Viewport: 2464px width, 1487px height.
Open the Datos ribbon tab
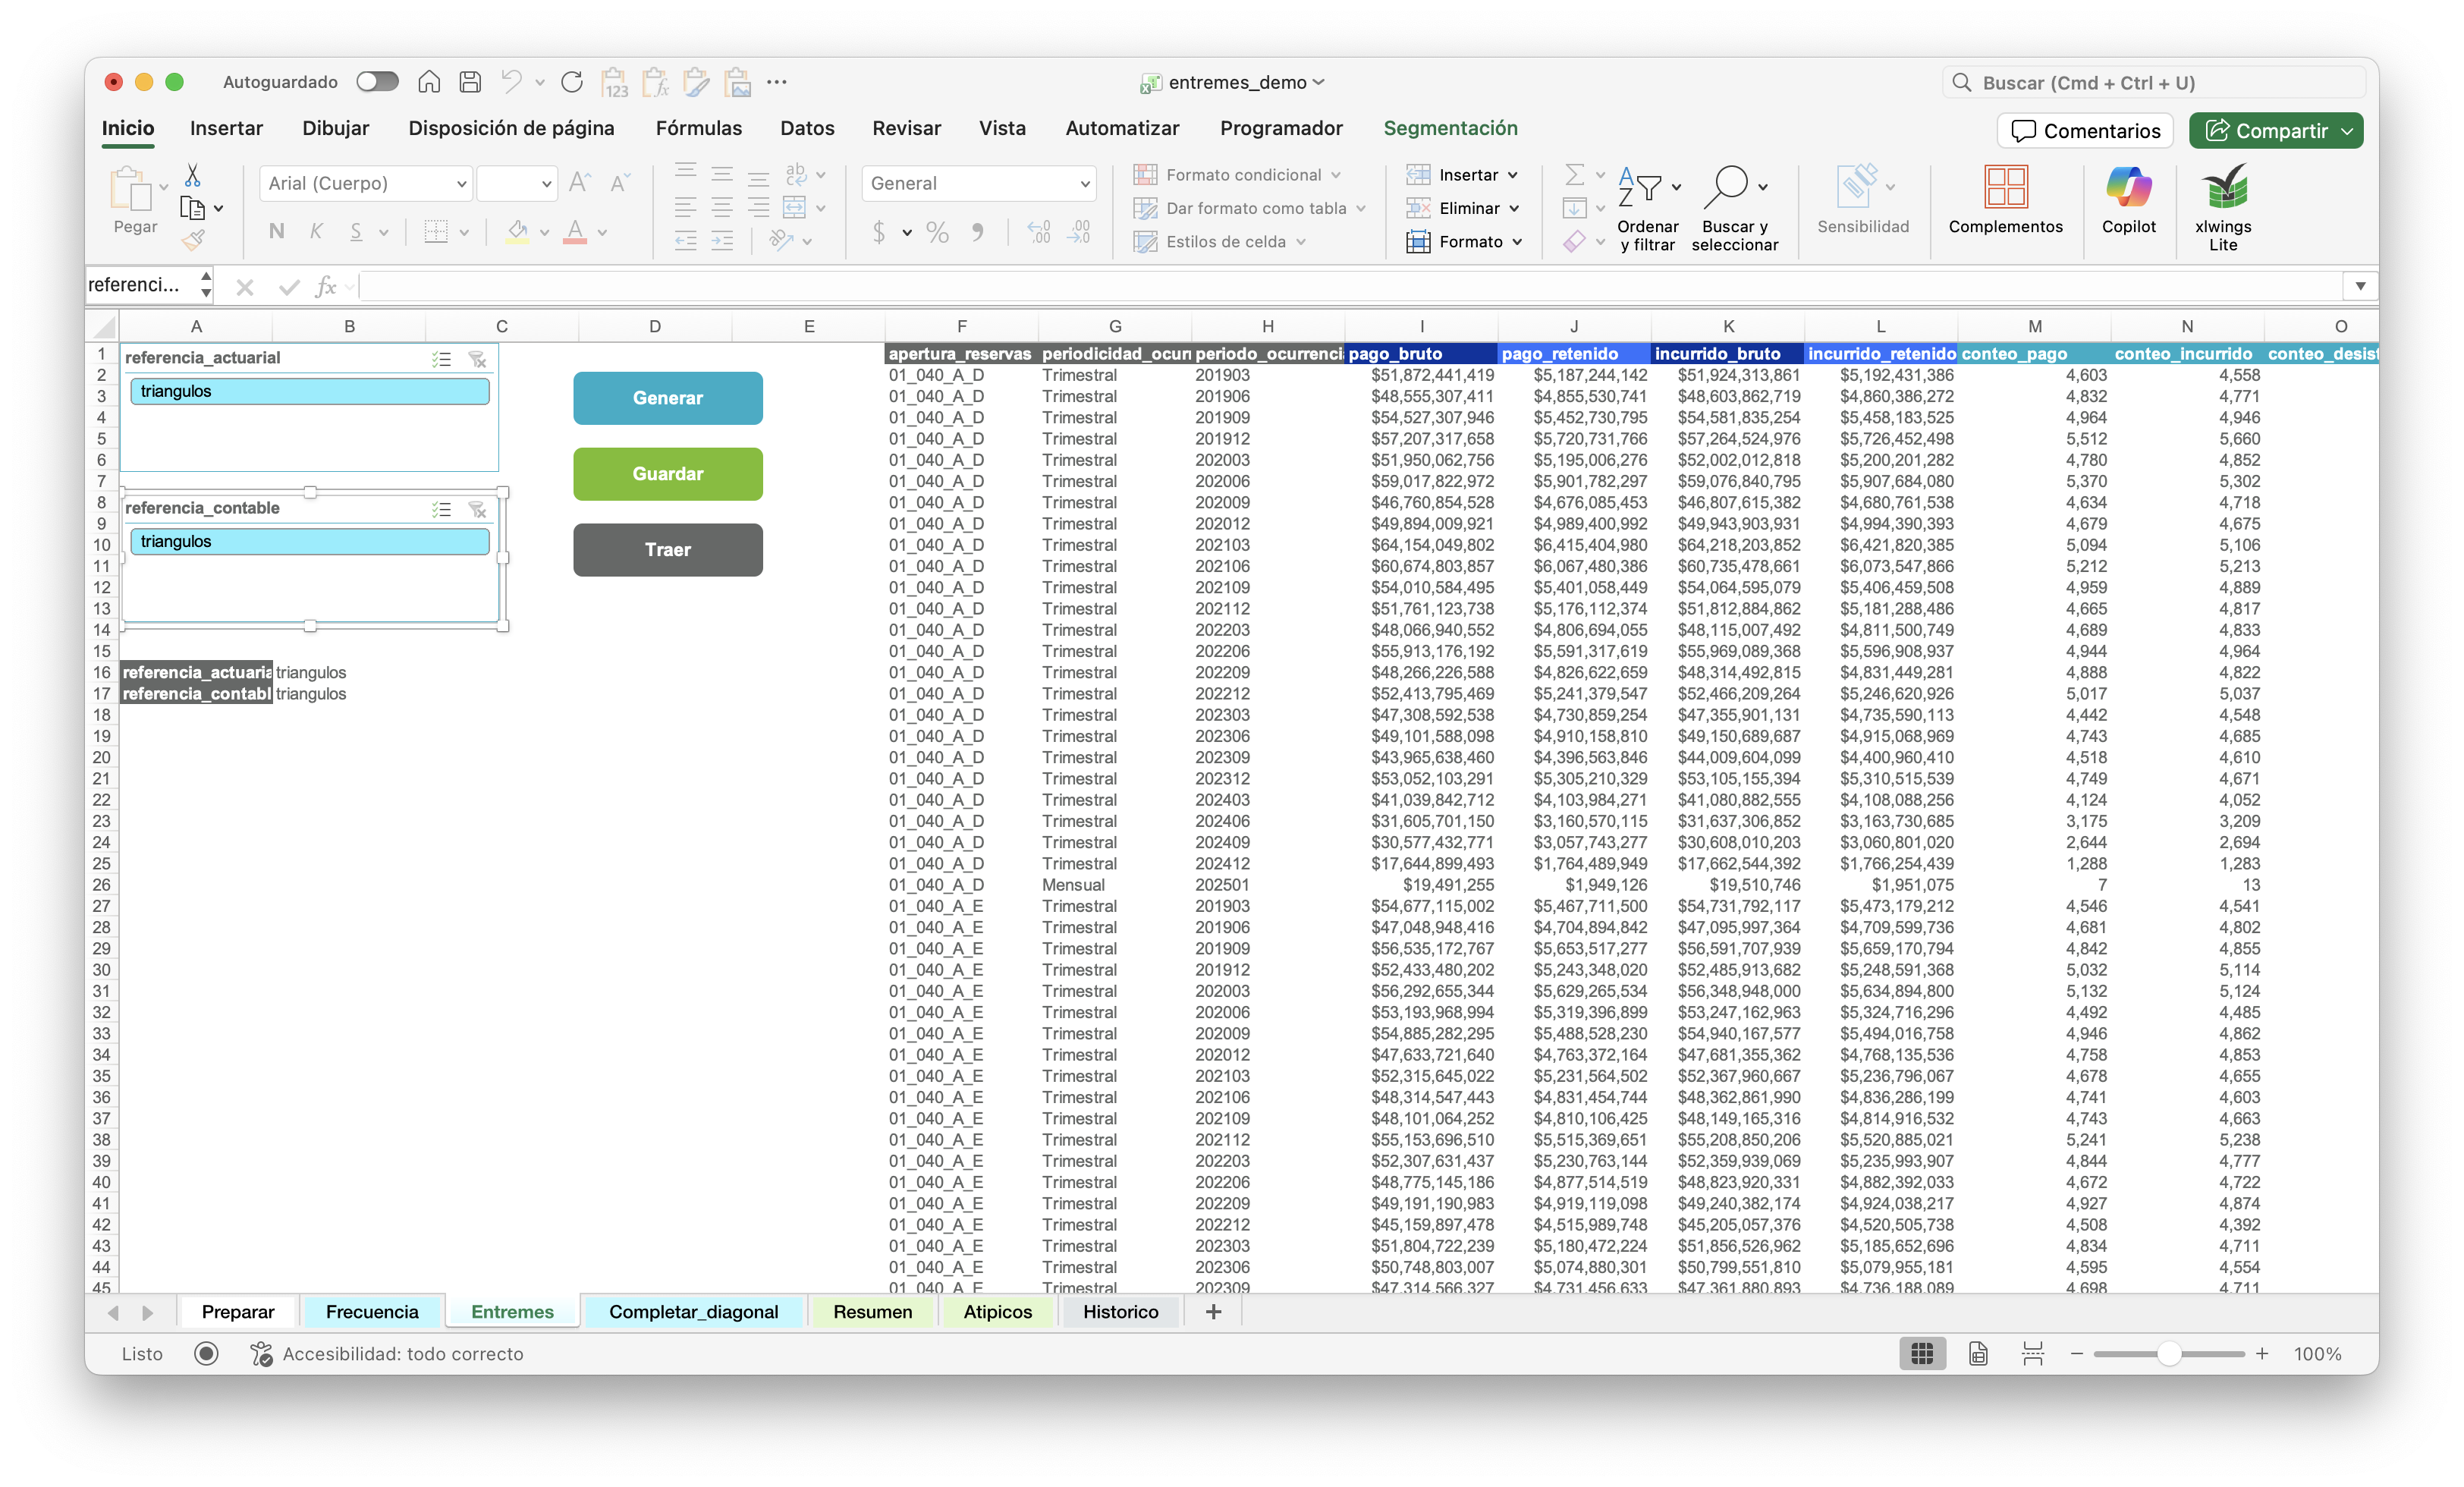click(x=807, y=128)
